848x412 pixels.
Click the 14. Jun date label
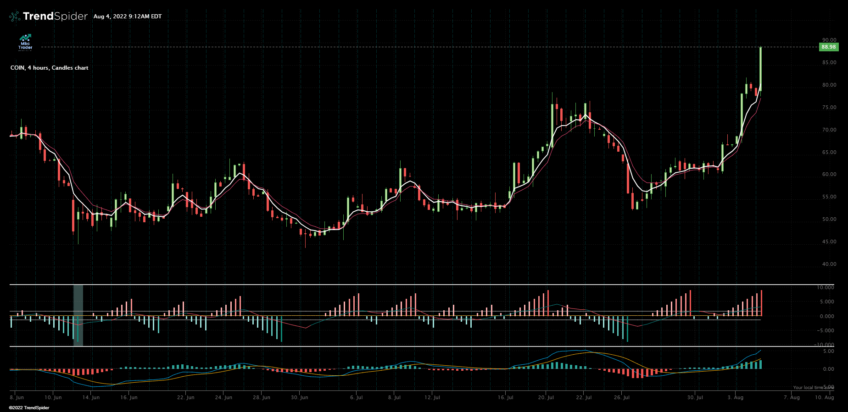click(91, 397)
